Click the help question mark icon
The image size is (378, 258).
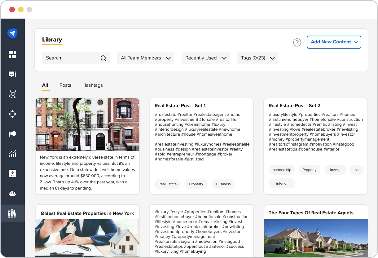pyautogui.click(x=297, y=42)
